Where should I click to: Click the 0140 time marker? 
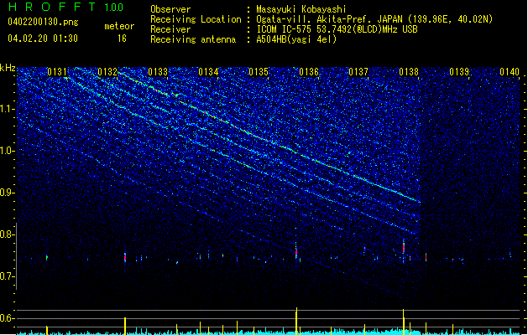point(510,72)
